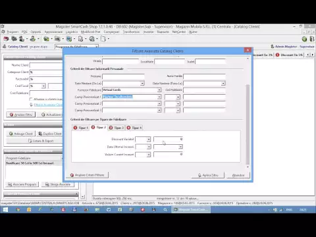Click the Prenume input field
316x237 pixels.
click(x=123, y=76)
